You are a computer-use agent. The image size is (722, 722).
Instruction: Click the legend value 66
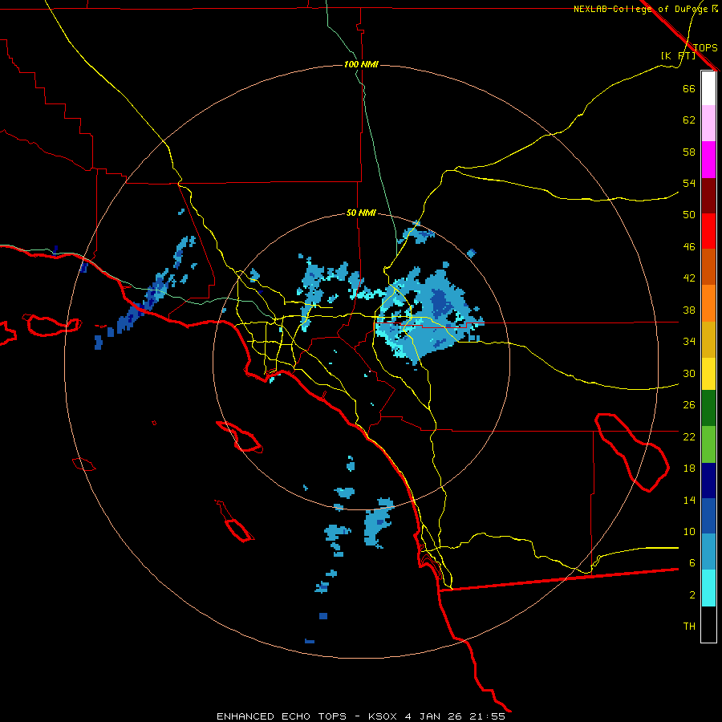click(689, 88)
